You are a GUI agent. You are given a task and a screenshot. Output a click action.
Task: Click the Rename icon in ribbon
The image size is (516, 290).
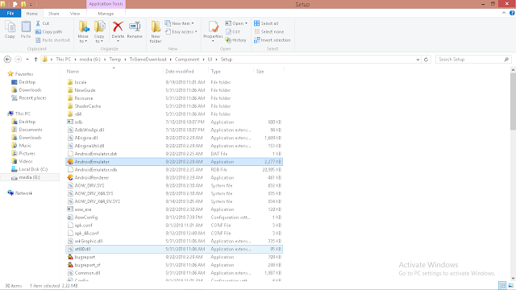135,30
